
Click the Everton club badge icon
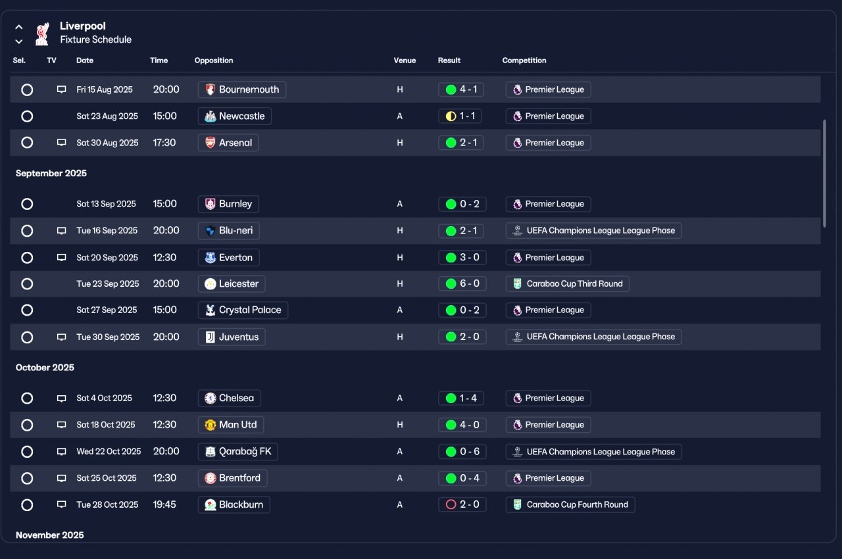click(210, 258)
